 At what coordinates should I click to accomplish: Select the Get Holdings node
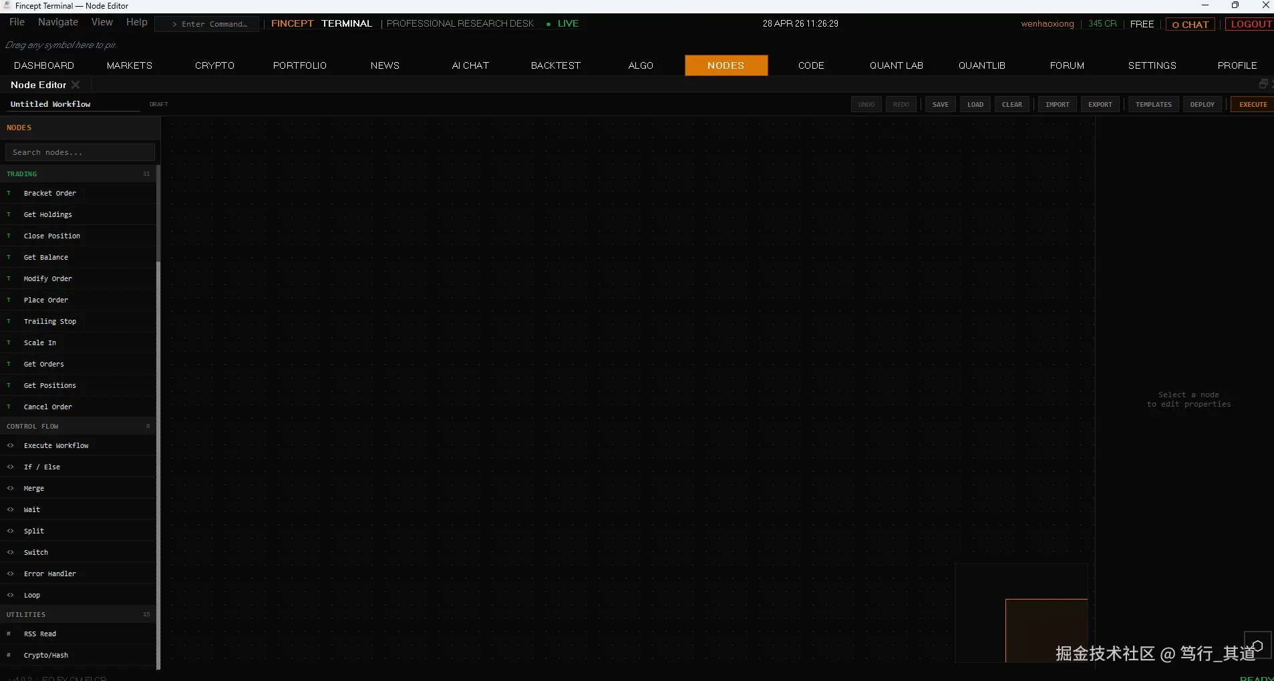pos(78,214)
